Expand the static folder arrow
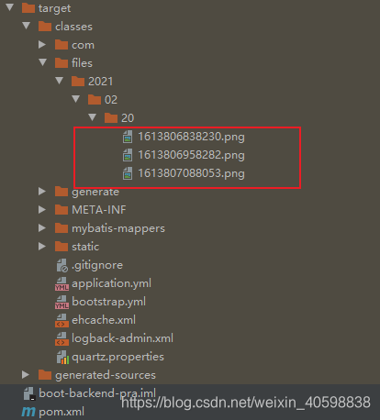The width and height of the screenshot is (380, 420). [42, 247]
